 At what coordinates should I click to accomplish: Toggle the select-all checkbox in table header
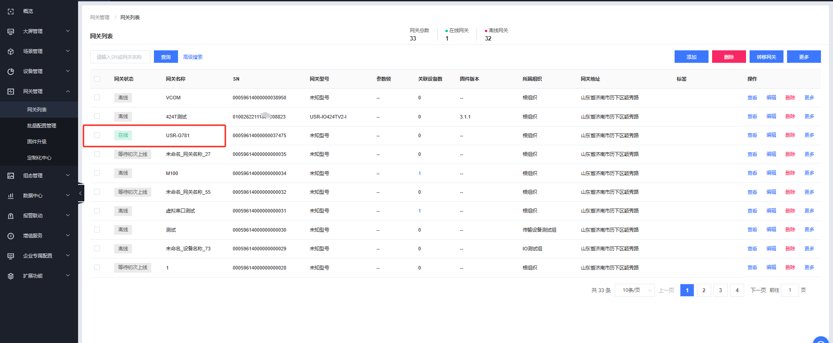pos(97,79)
